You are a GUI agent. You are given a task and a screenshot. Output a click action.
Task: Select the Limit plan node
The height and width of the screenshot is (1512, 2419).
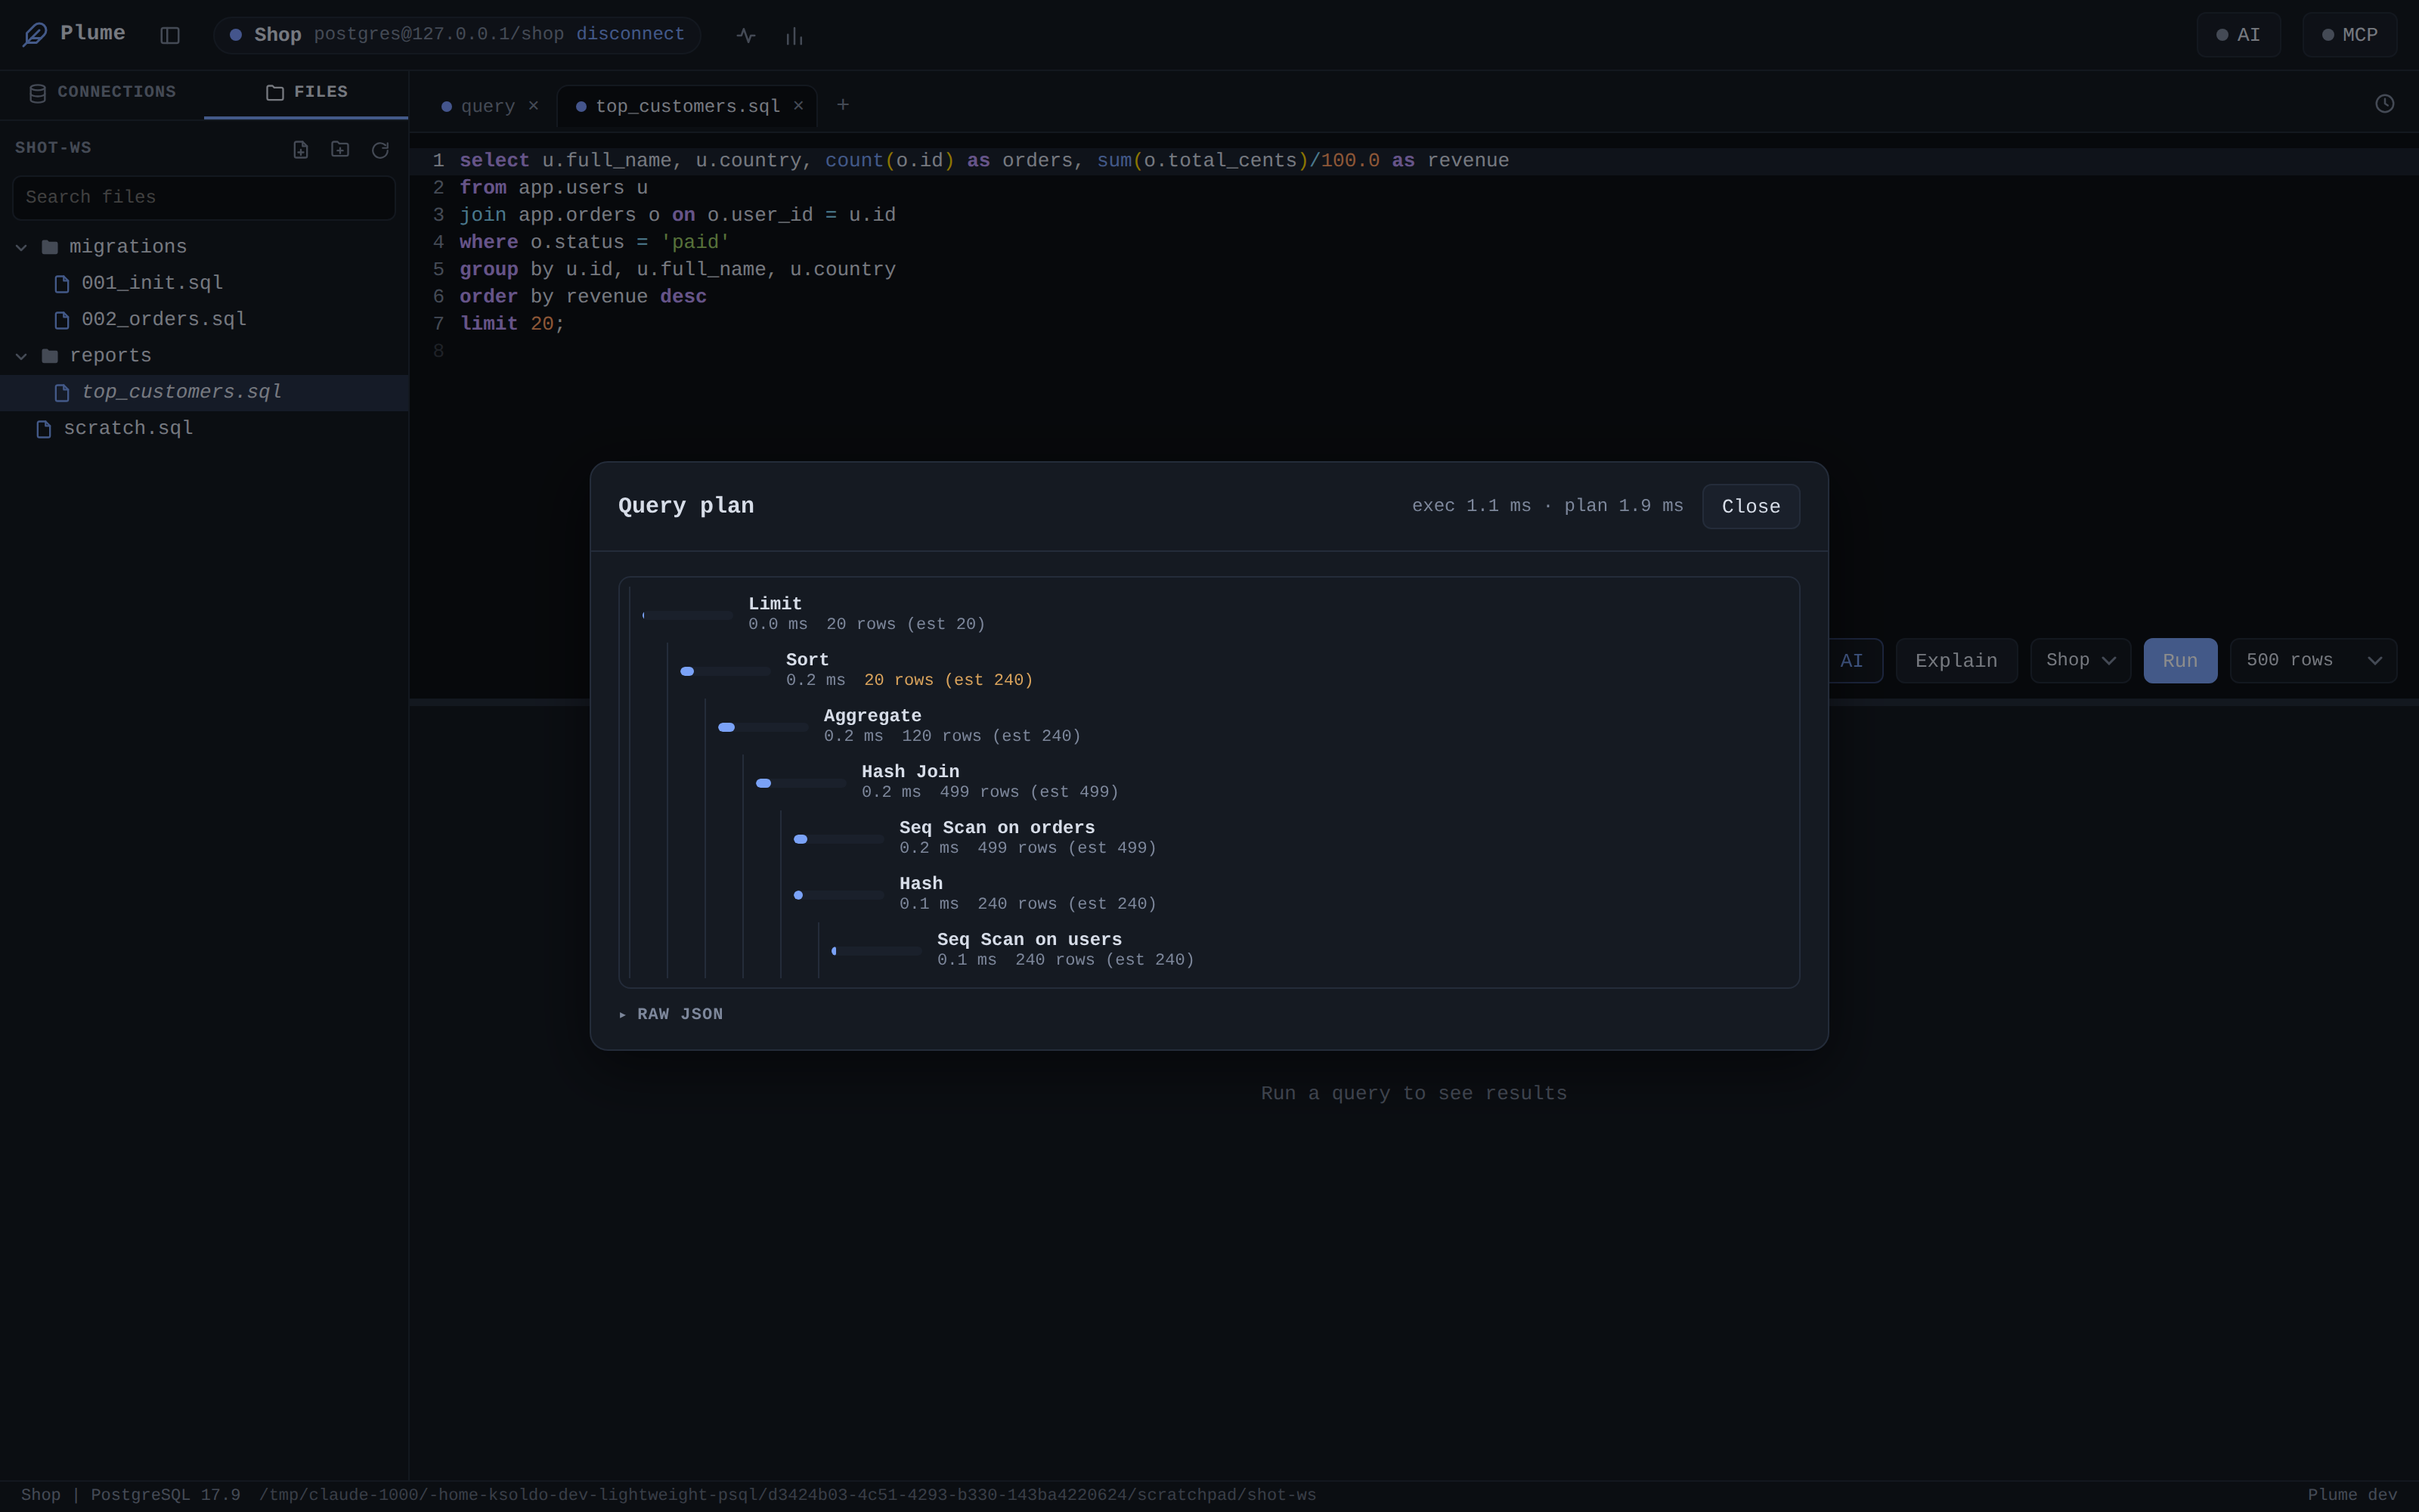[x=1209, y=613]
